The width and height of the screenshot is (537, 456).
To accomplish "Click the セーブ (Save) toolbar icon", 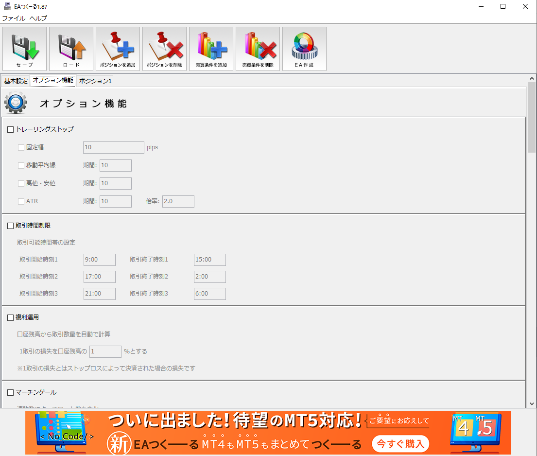I will [25, 49].
